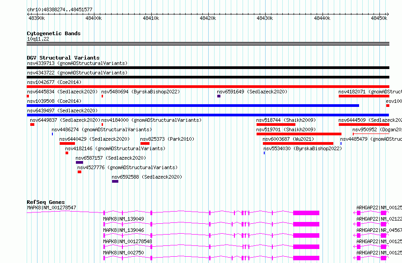Click the DGV Structural Variants track title

(63, 58)
